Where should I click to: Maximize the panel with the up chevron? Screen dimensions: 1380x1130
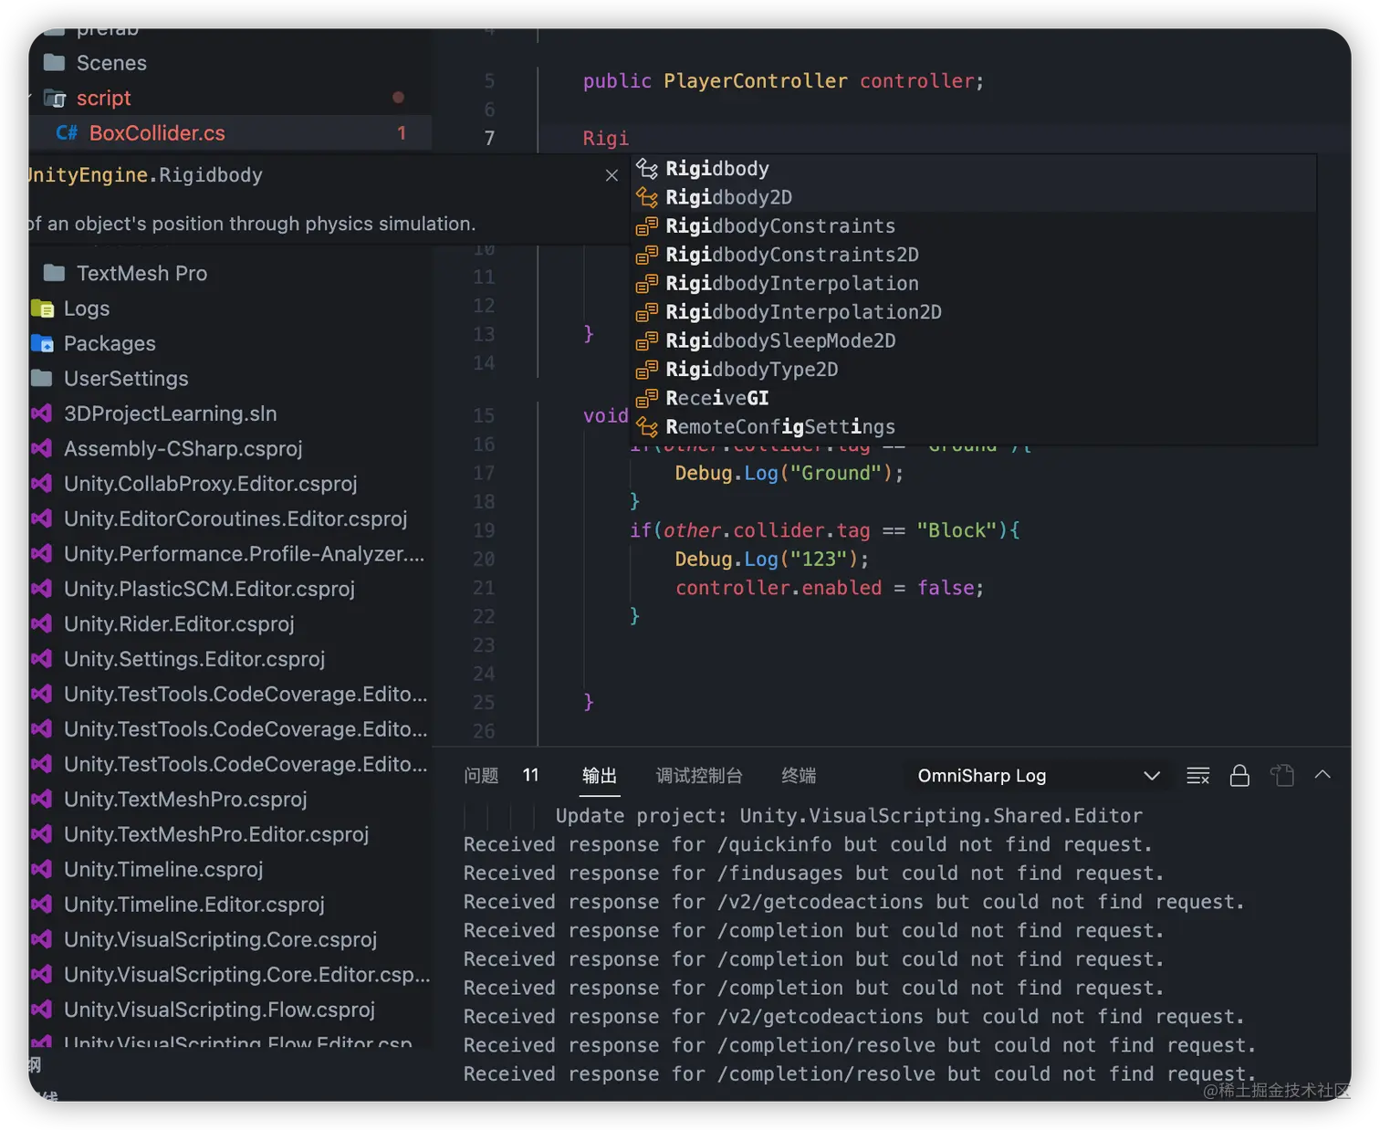click(1322, 775)
